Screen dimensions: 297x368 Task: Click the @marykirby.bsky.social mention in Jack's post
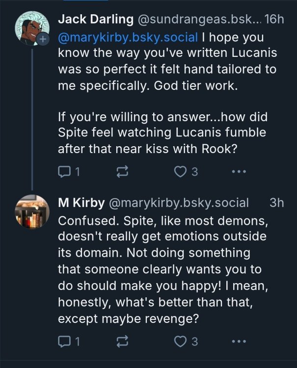coord(128,37)
